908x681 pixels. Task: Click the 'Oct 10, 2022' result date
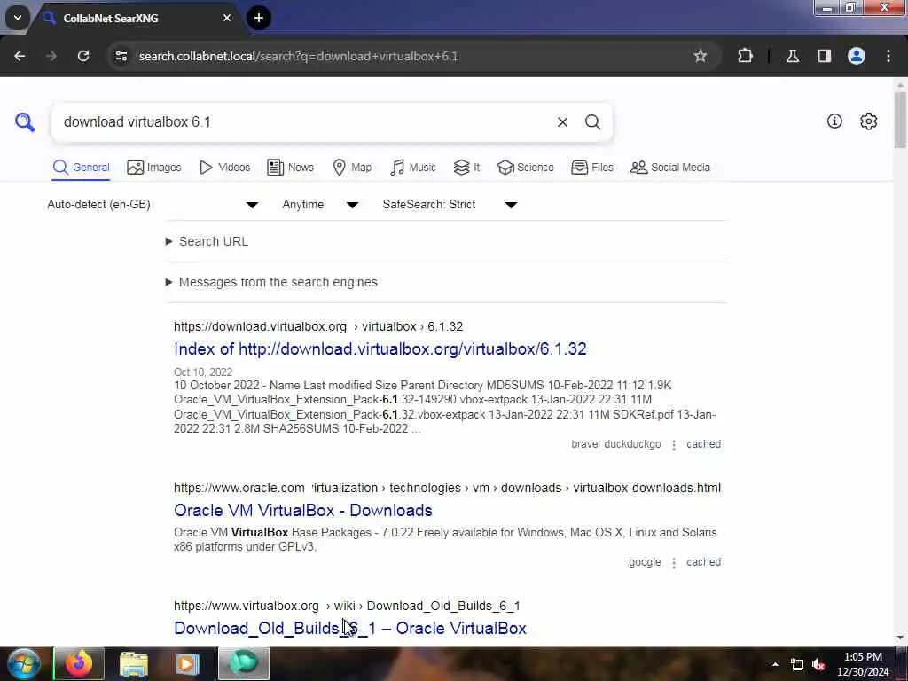203,372
